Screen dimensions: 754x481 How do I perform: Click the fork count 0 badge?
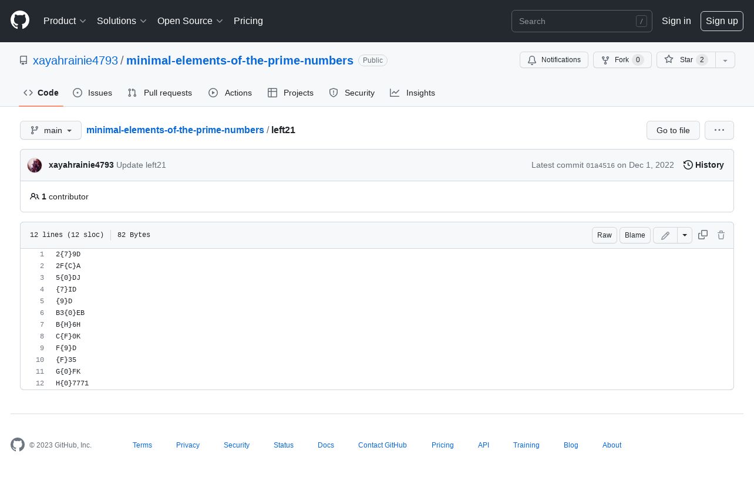click(638, 60)
